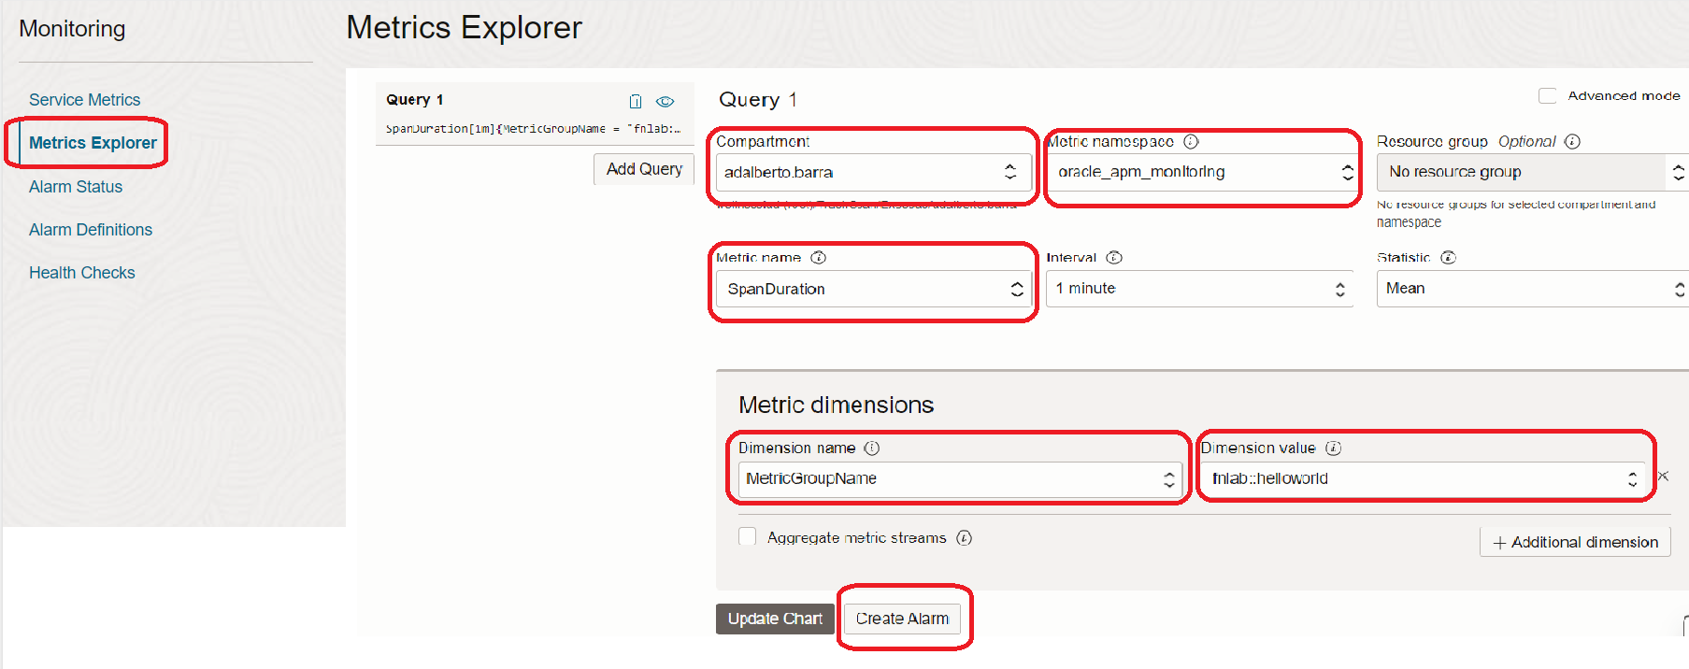This screenshot has height=669, width=1689.
Task: Select the Query 1 entry in query list
Action: [x=535, y=113]
